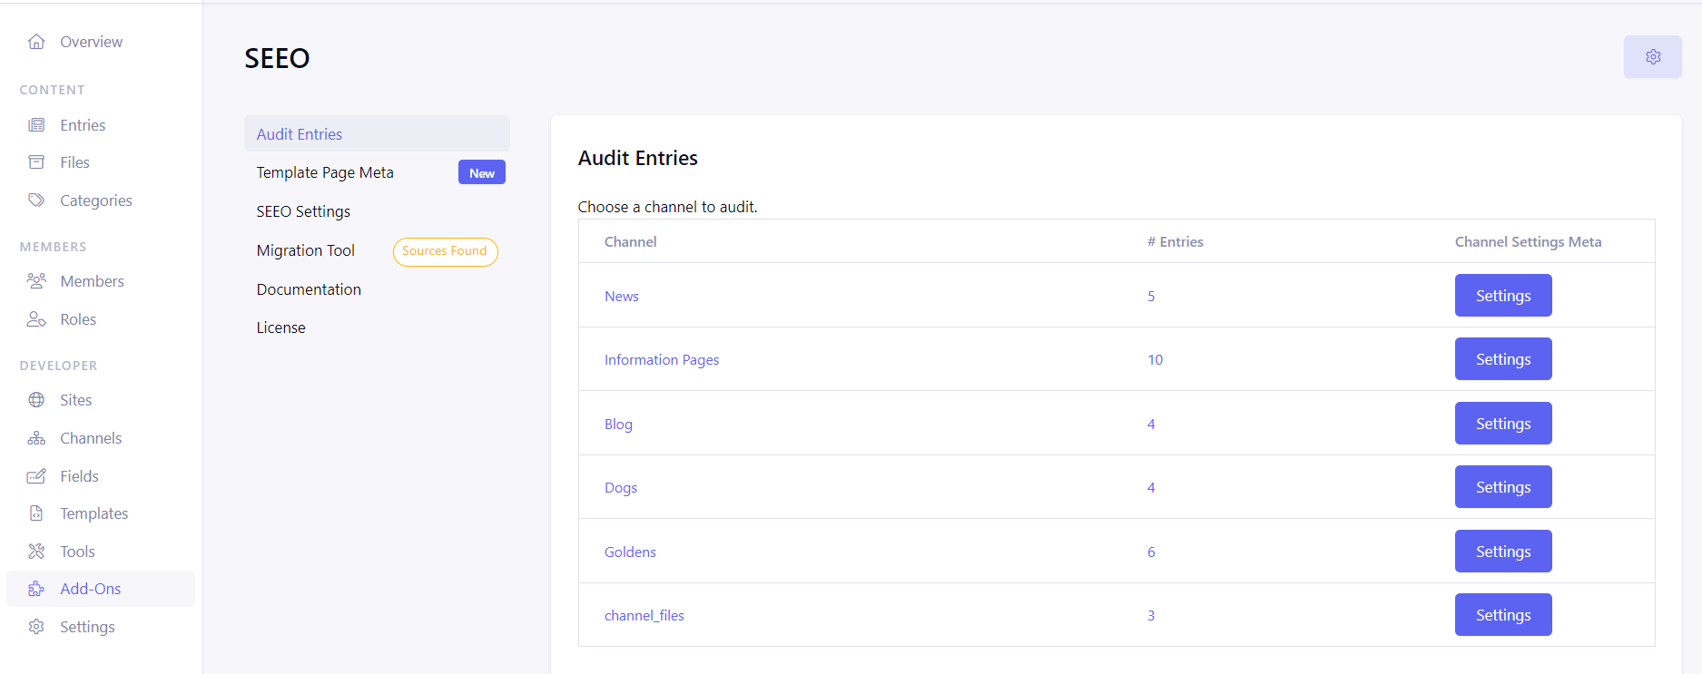
Task: Click the Roles icon in sidebar
Action: [x=36, y=319]
